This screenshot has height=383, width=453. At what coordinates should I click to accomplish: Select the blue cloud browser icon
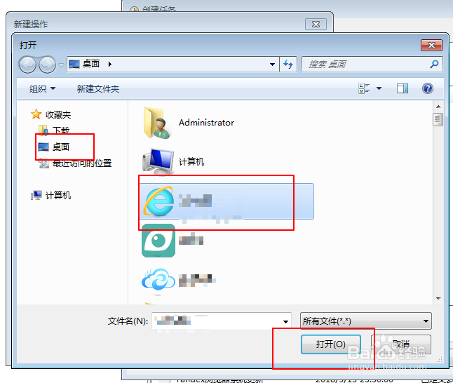point(158,279)
